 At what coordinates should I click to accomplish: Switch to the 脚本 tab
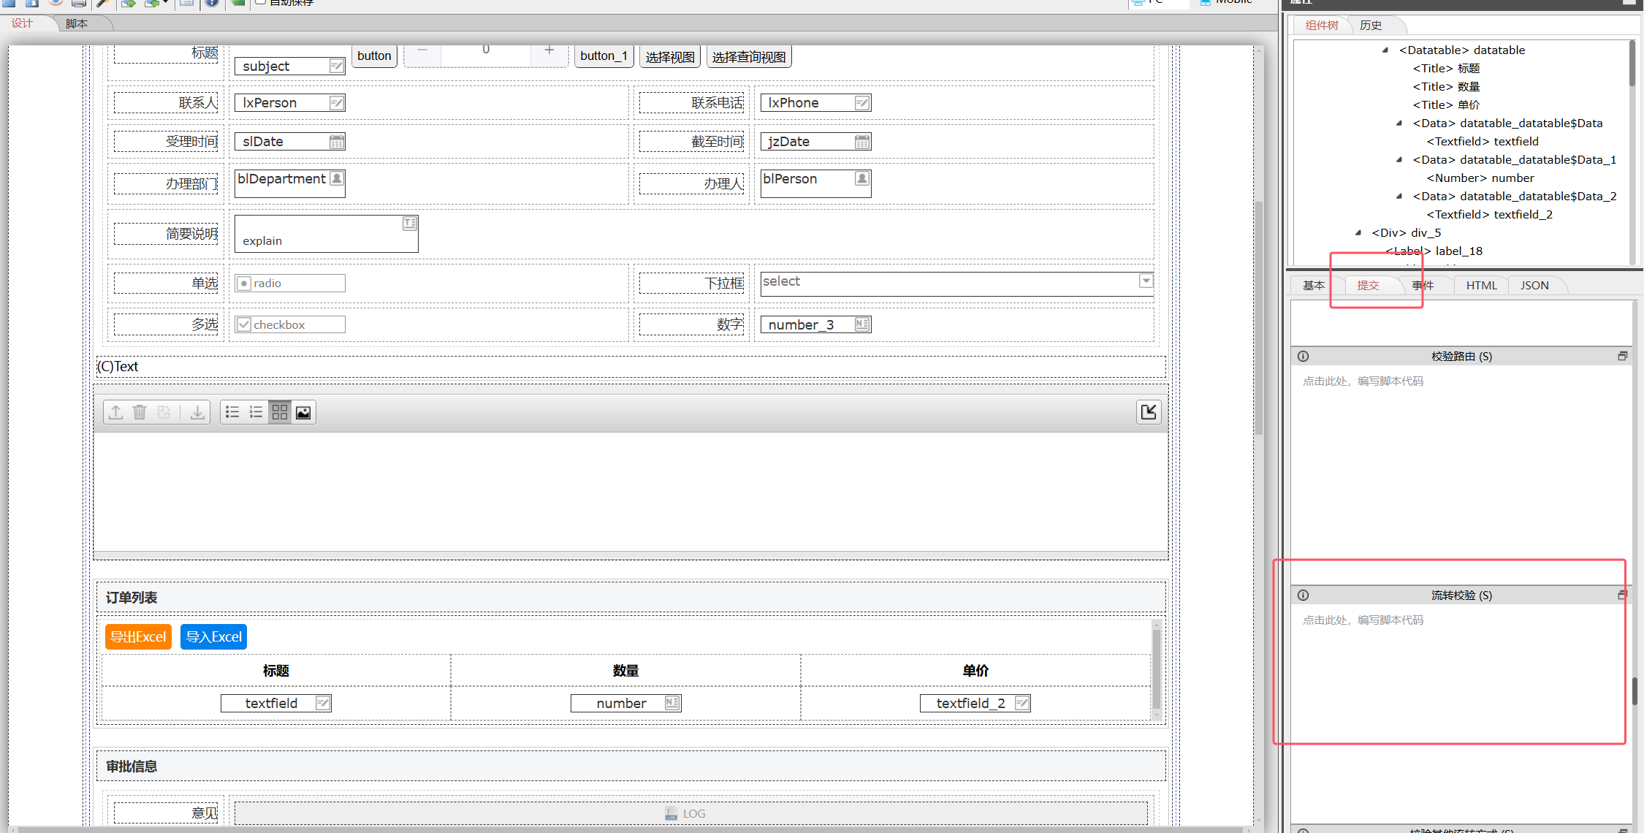(x=76, y=24)
